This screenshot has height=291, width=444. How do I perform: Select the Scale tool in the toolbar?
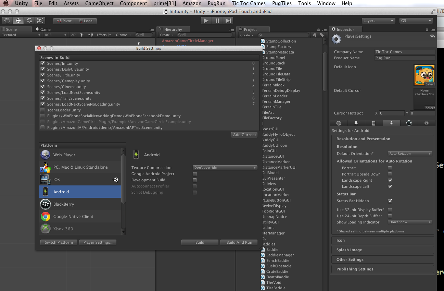coord(40,21)
